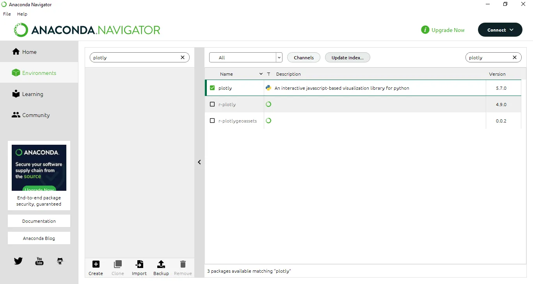533x284 pixels.
Task: Click the loading icon in r-plotly row
Action: coord(268,104)
